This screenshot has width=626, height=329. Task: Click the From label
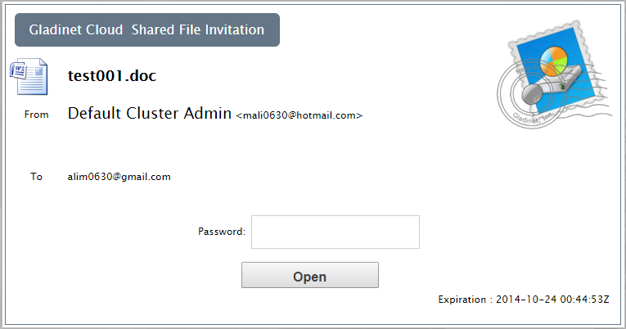tap(36, 115)
